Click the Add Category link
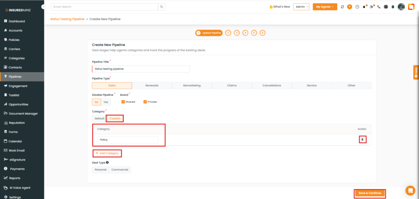This screenshot has width=419, height=199. pos(107,153)
